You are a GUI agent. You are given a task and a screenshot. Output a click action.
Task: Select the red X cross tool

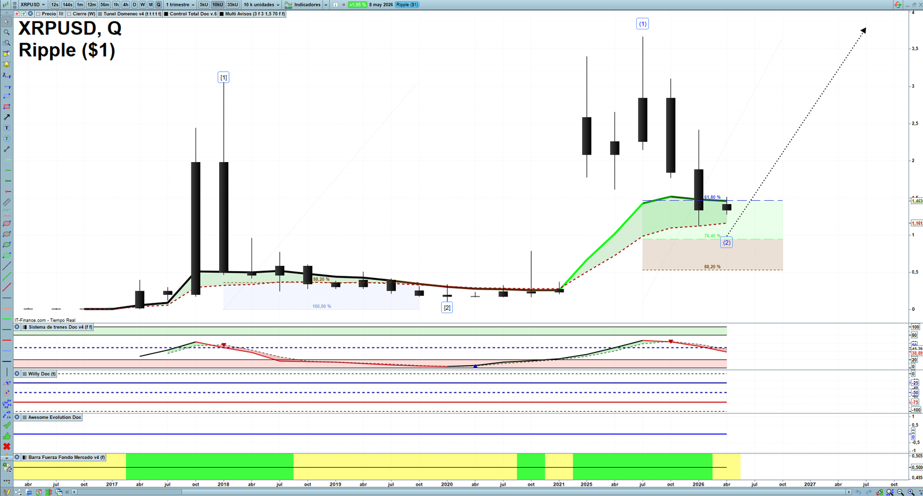click(x=7, y=446)
